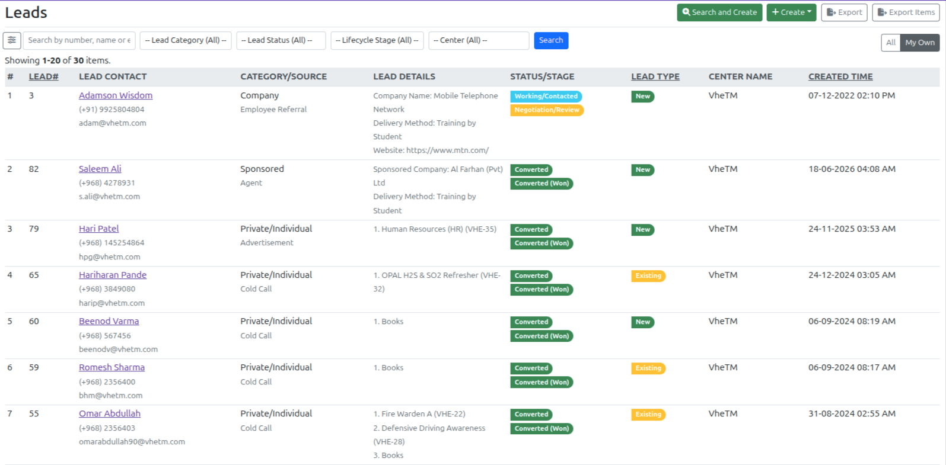Sort by the LEAD# column header
Image resolution: width=946 pixels, height=465 pixels.
43,76
